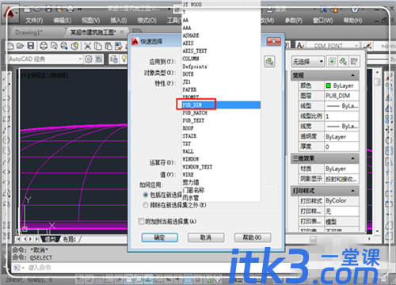Click the Cut scissors icon
Image resolution: width=396 pixels, height=285 pixels.
click(87, 46)
